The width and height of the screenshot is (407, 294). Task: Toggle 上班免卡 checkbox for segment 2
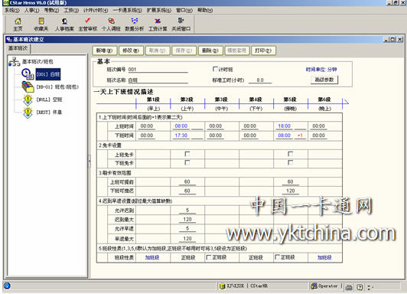187,154
